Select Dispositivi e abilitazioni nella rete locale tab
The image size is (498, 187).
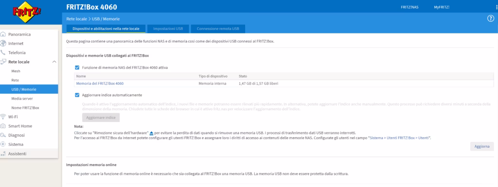click(x=106, y=29)
